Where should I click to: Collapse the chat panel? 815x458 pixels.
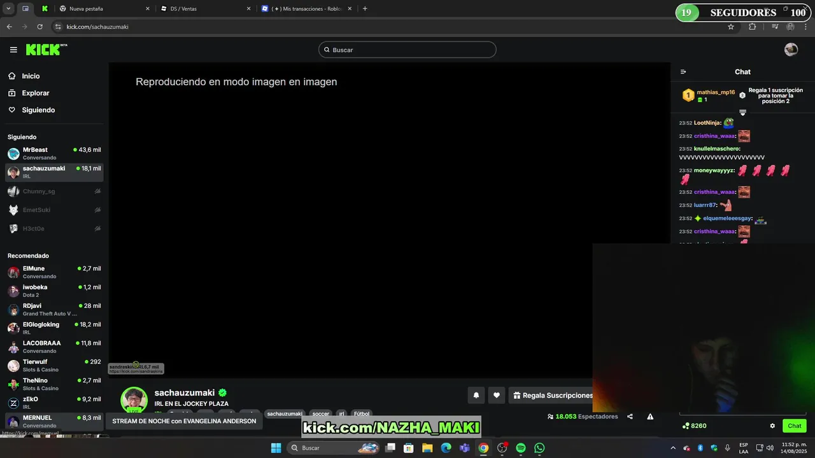point(683,72)
